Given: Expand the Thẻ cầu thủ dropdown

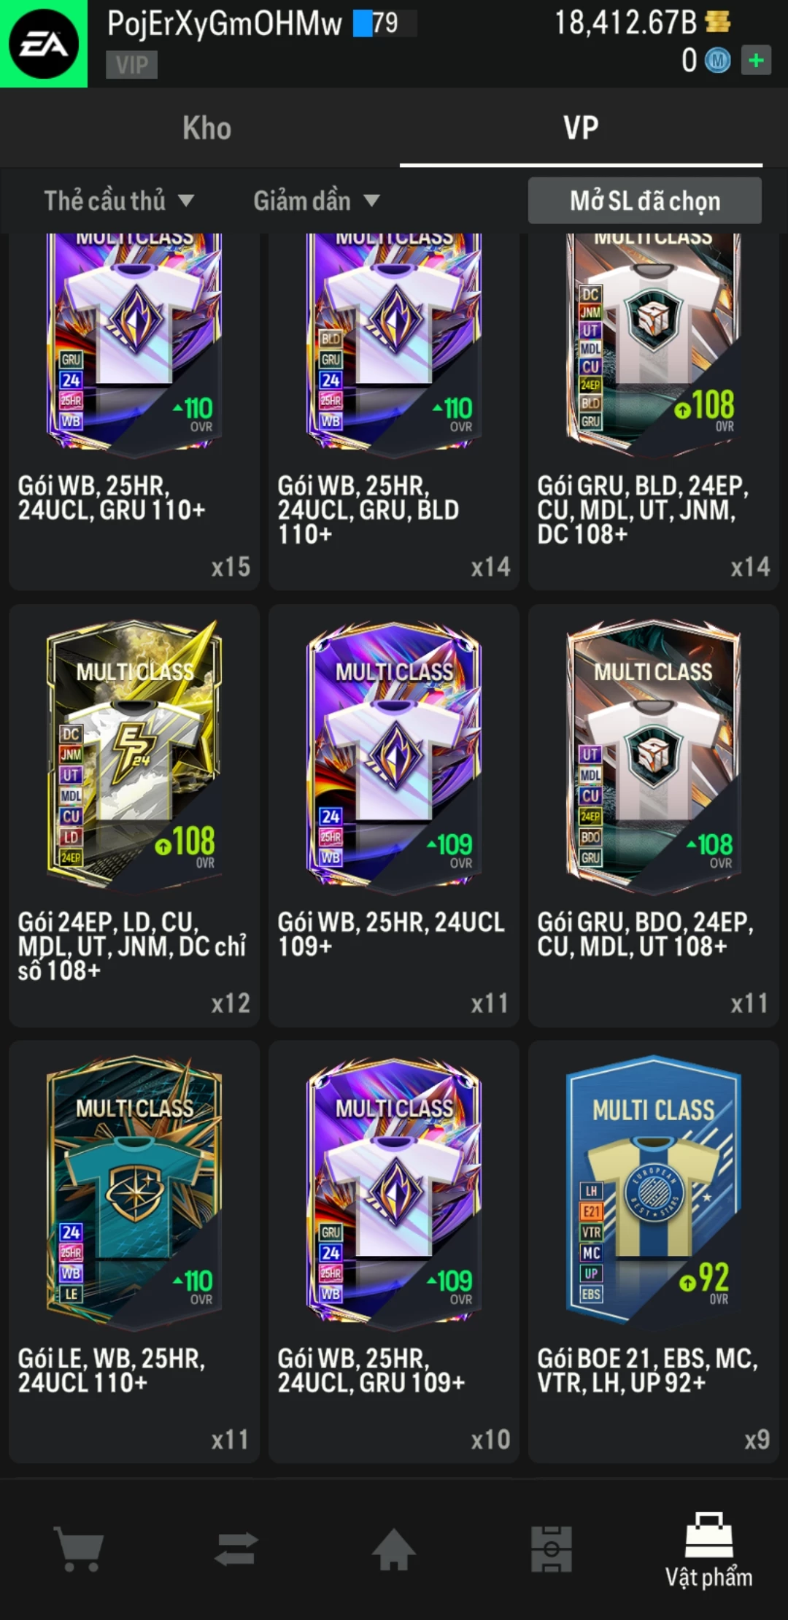Looking at the screenshot, I should 119,201.
